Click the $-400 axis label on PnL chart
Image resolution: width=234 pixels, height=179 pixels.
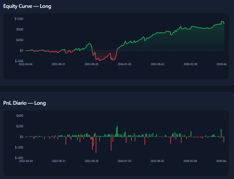click(x=19, y=158)
